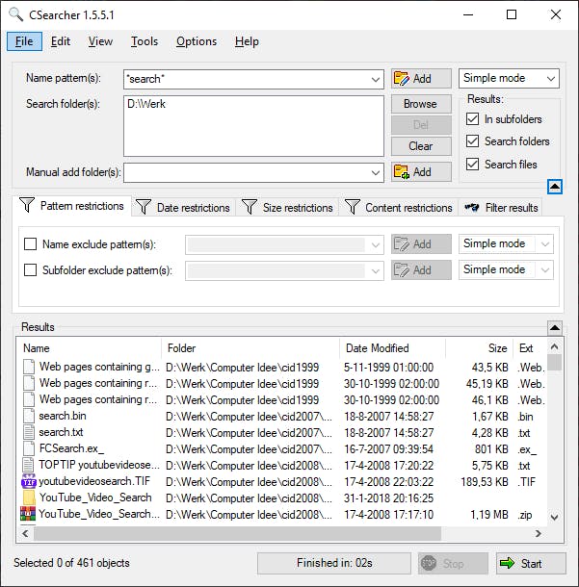Click the icon on Filter results tab
The image size is (579, 587).
coord(472,207)
